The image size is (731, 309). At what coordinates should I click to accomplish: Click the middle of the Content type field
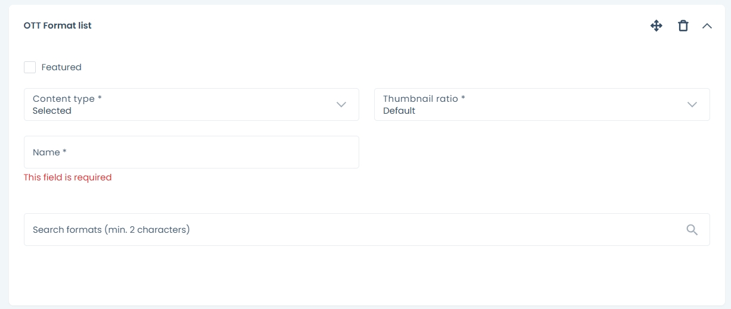click(191, 105)
